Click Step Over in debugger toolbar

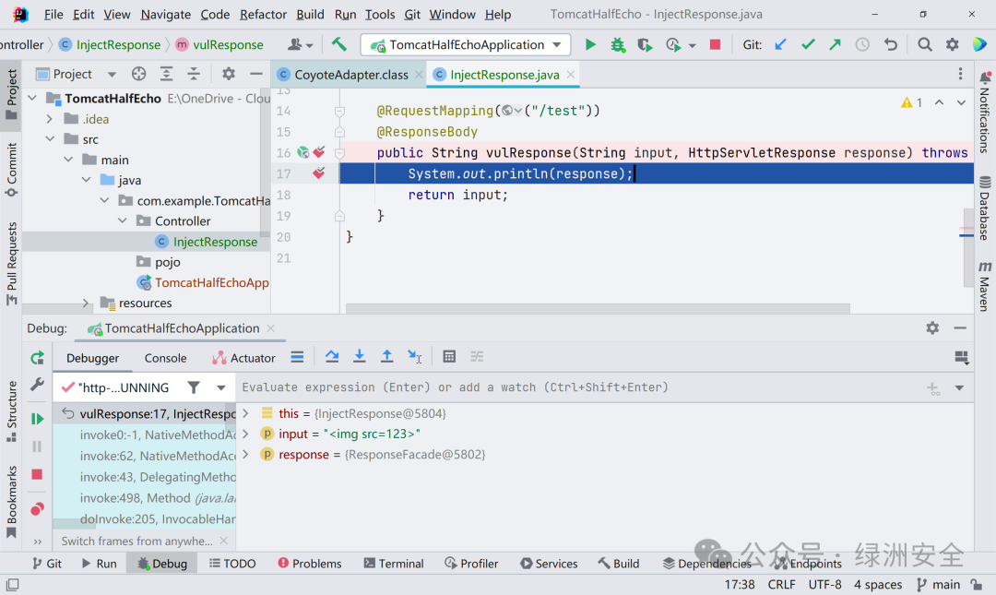coord(332,357)
